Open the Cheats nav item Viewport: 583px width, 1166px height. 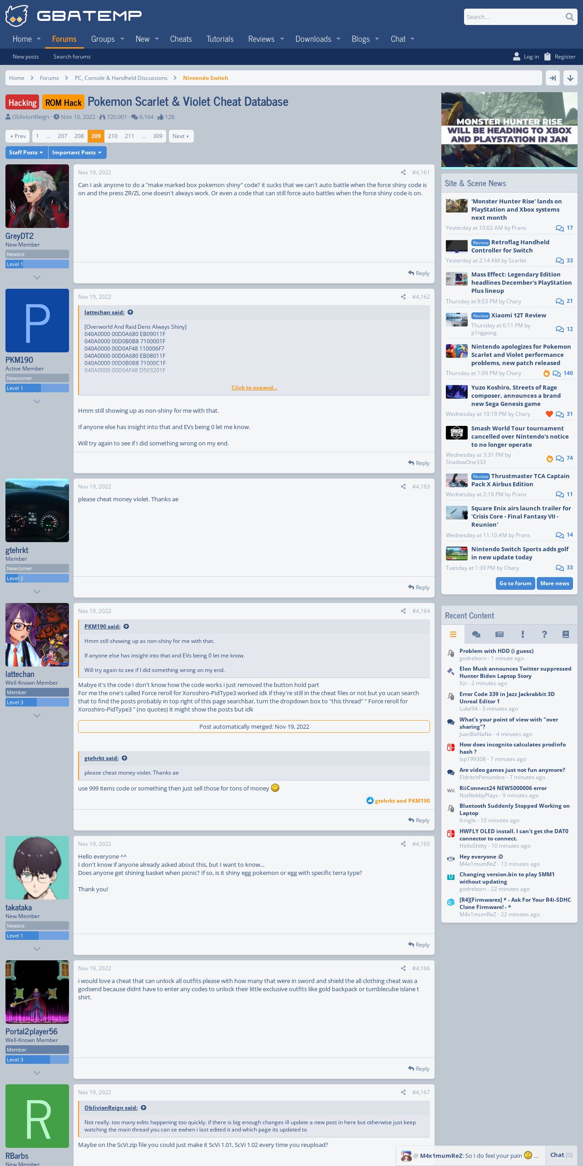pos(181,39)
